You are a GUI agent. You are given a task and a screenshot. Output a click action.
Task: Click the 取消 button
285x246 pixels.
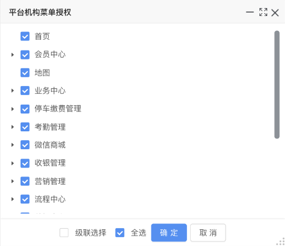point(208,232)
